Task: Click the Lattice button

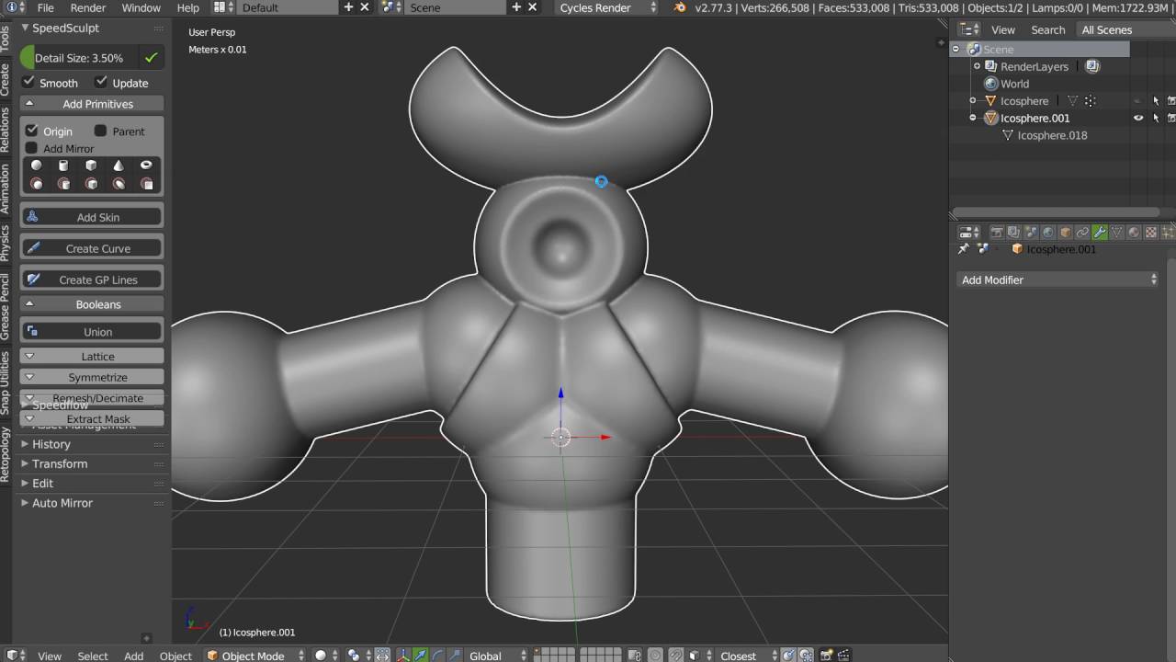Action: coord(92,356)
